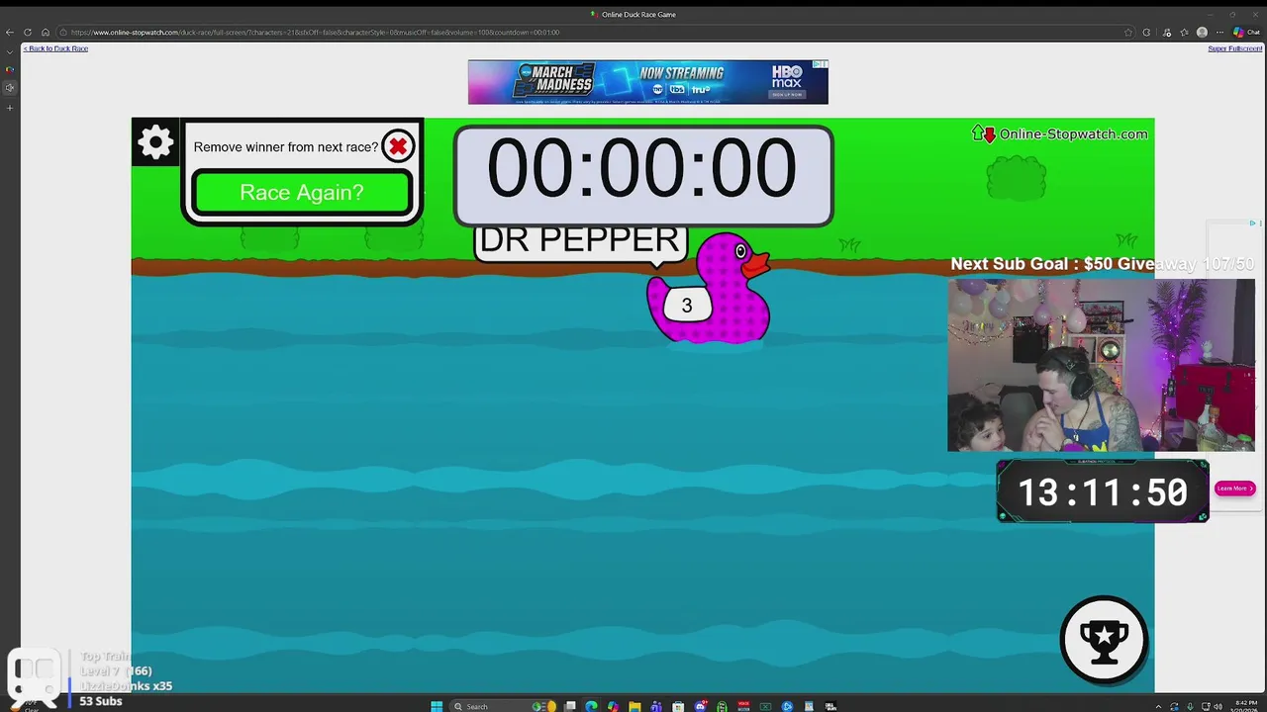Viewport: 1267px width, 712px height.
Task: Open Task View from the taskbar
Action: (x=570, y=706)
